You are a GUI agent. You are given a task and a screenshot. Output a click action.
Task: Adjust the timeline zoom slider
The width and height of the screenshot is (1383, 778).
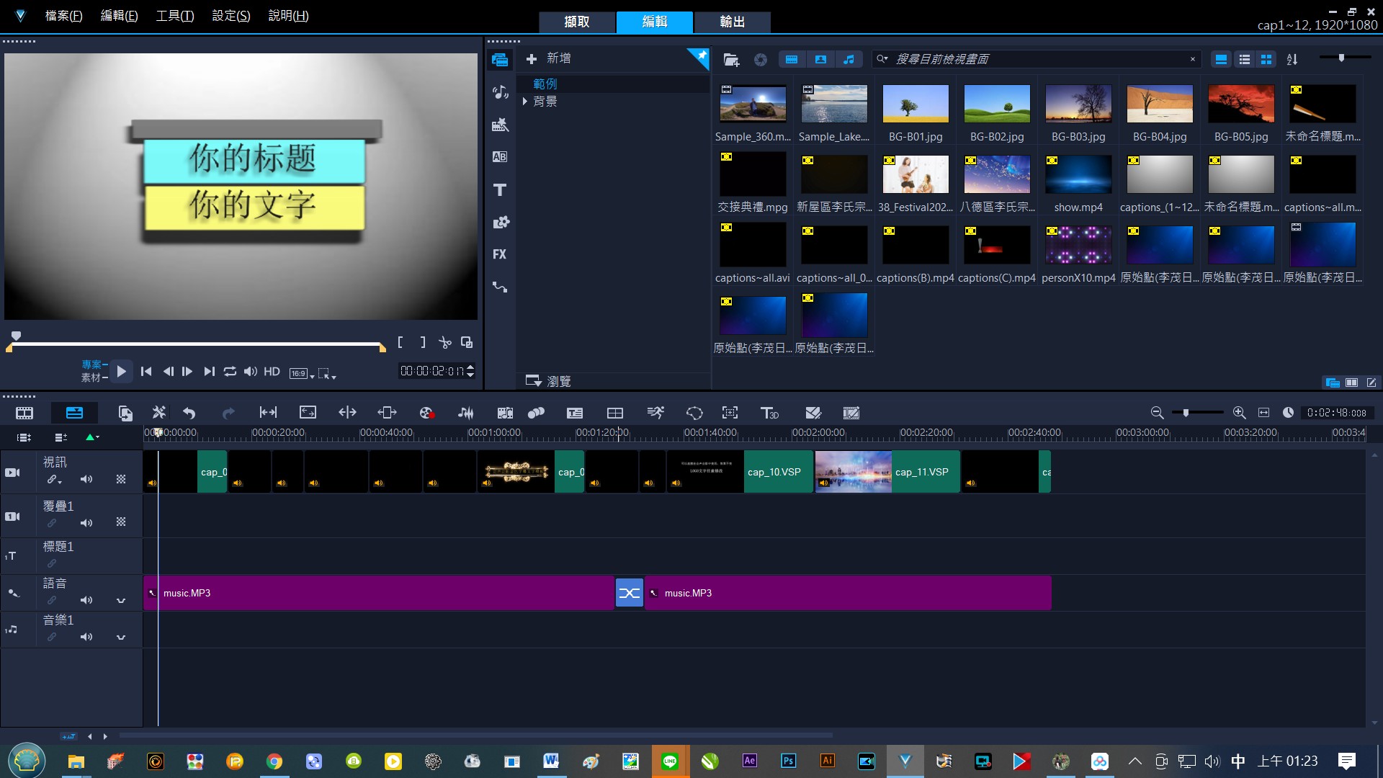1186,413
